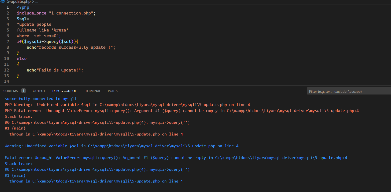Click the where set sex=0 line
Screen dimensions: 391x192
click(x=39, y=36)
